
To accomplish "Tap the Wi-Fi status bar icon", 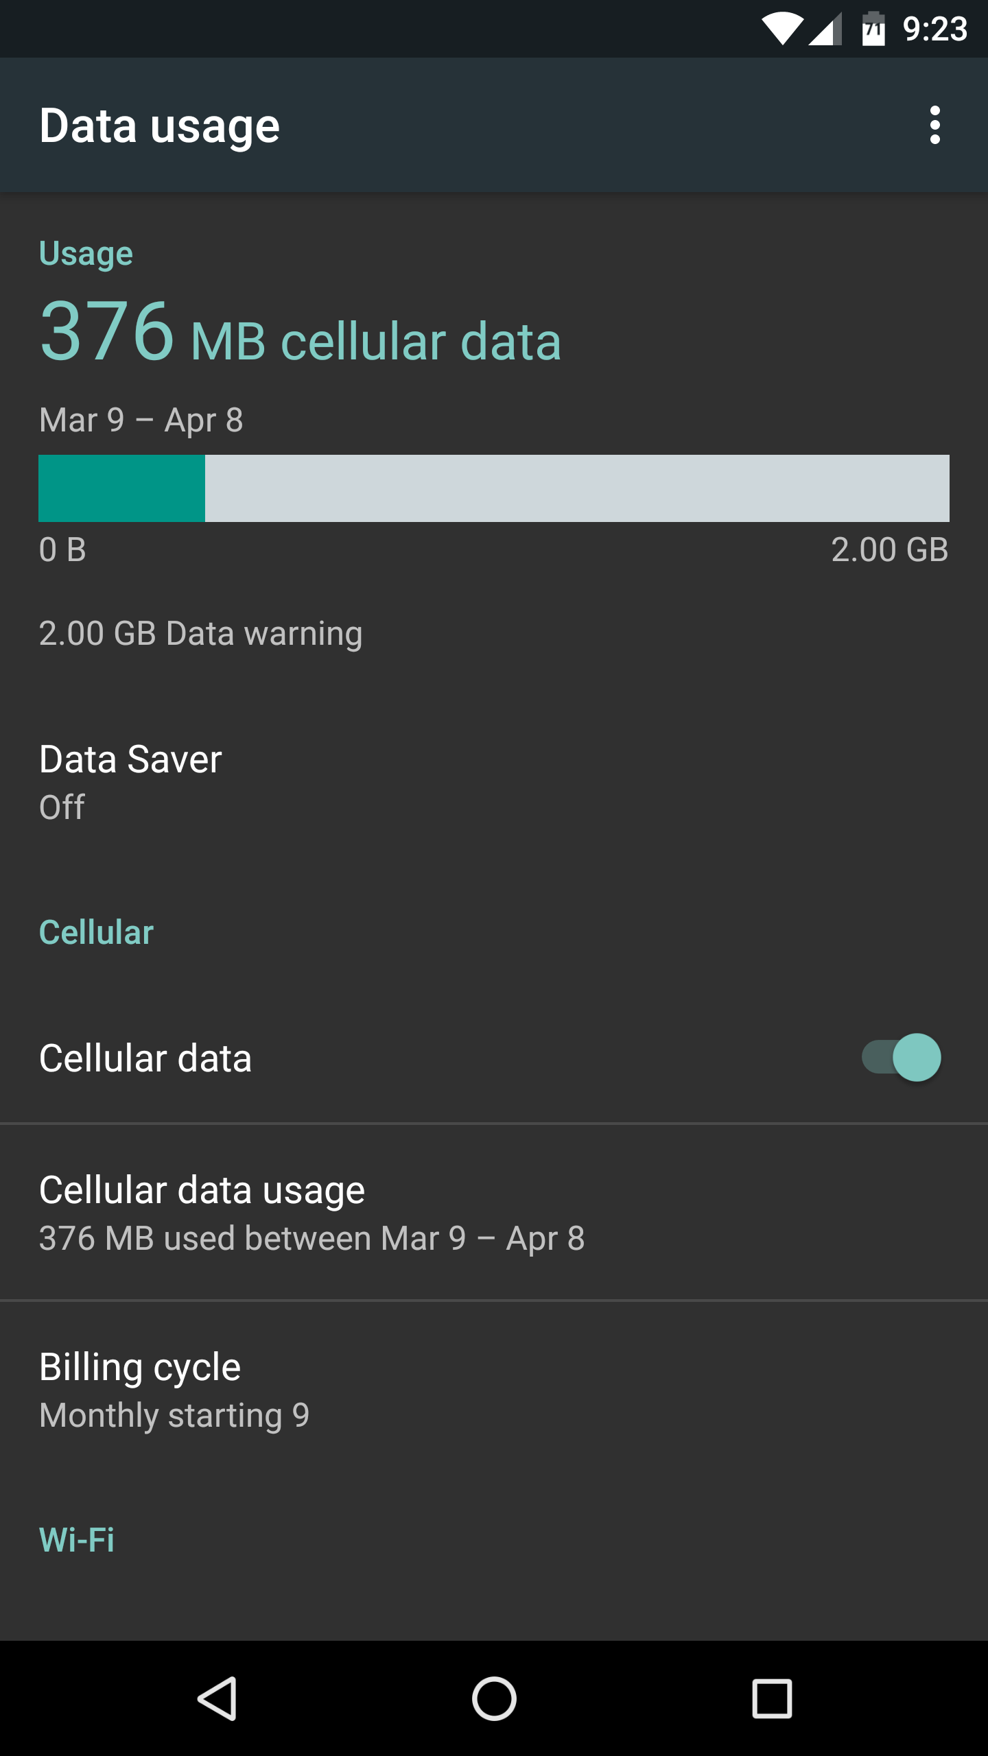I will coord(783,29).
